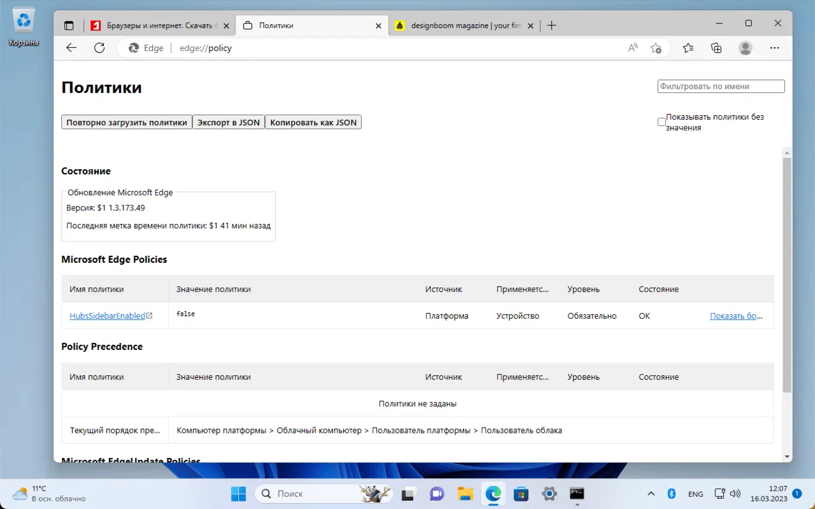Click the Фильтровать по имени filter field
The width and height of the screenshot is (815, 509).
721,87
